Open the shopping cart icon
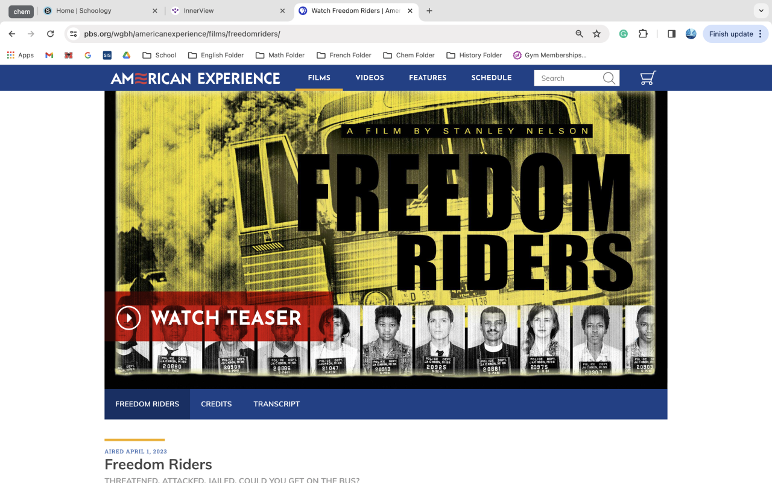 pos(648,78)
